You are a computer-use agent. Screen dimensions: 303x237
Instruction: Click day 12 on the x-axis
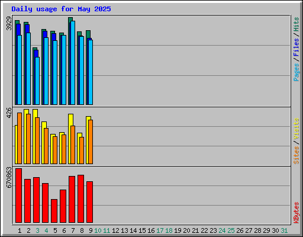(x=115, y=230)
